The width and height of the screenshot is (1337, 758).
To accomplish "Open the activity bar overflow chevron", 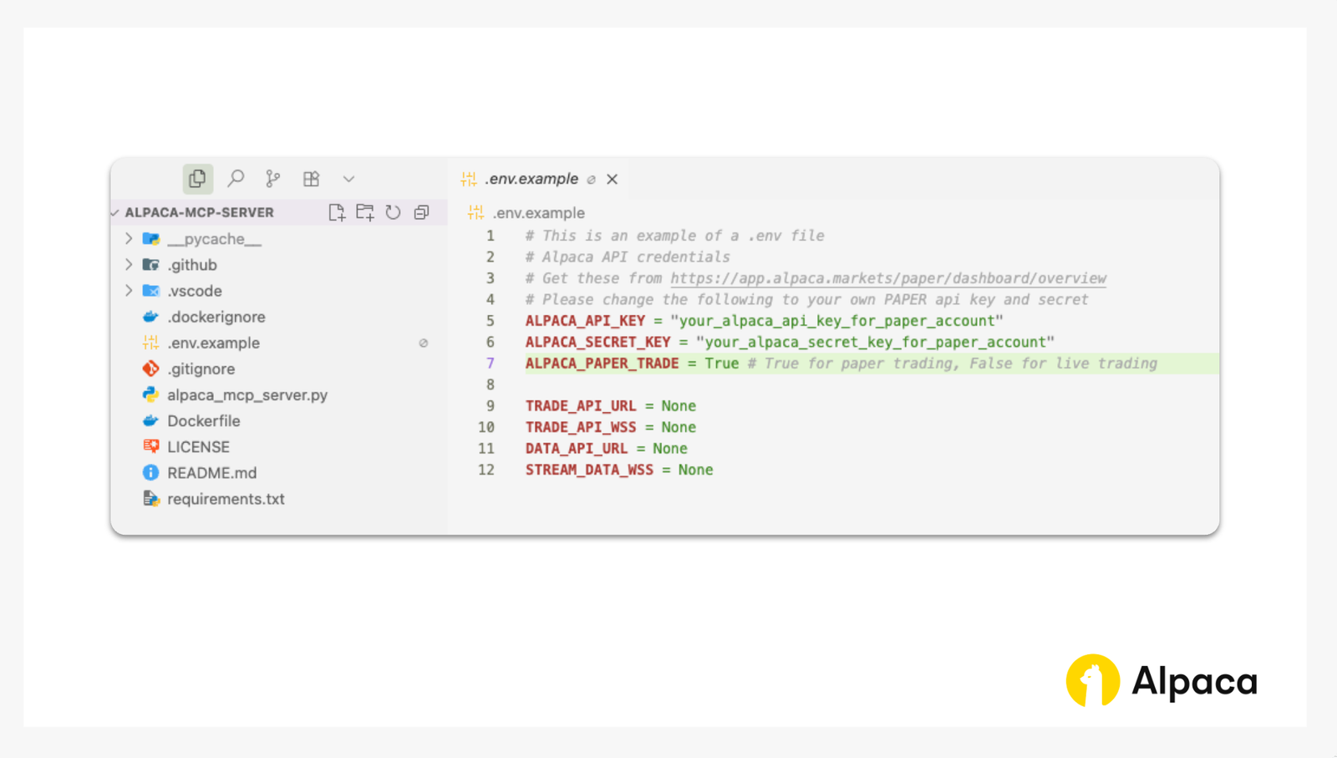I will [348, 178].
